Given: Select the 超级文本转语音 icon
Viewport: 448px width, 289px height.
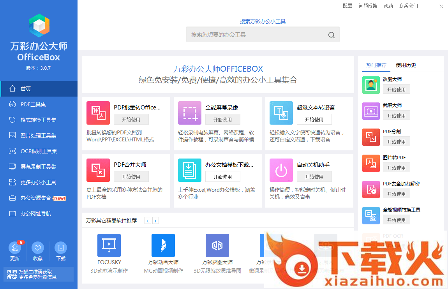Looking at the screenshot, I should pyautogui.click(x=281, y=113).
